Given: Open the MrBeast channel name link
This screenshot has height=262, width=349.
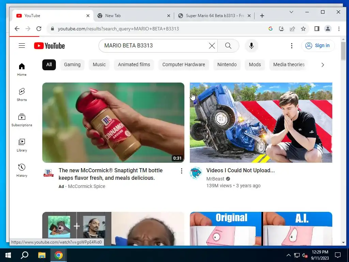Looking at the screenshot, I should click(x=215, y=179).
